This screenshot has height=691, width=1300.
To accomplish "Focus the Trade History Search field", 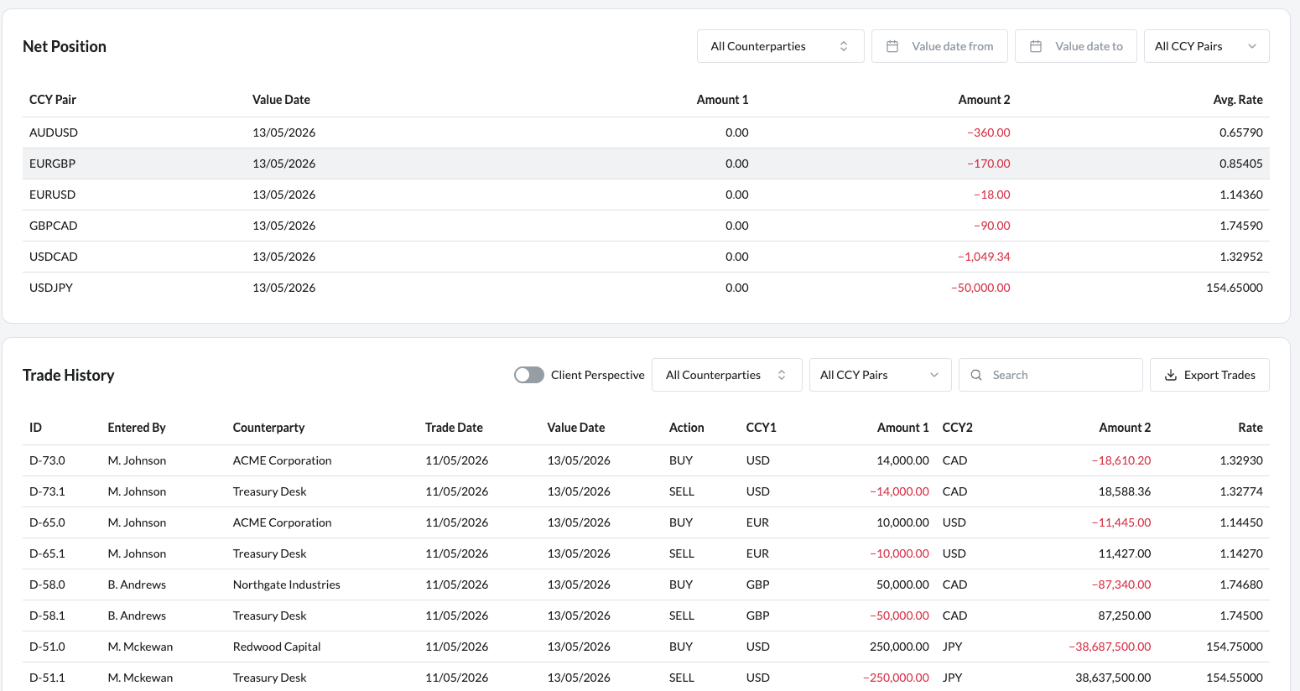I will click(1050, 375).
